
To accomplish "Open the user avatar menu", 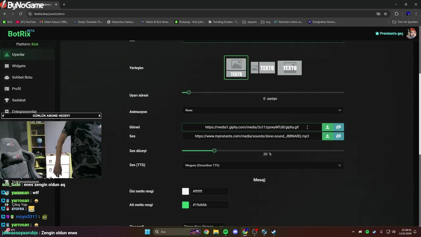I will [411, 33].
